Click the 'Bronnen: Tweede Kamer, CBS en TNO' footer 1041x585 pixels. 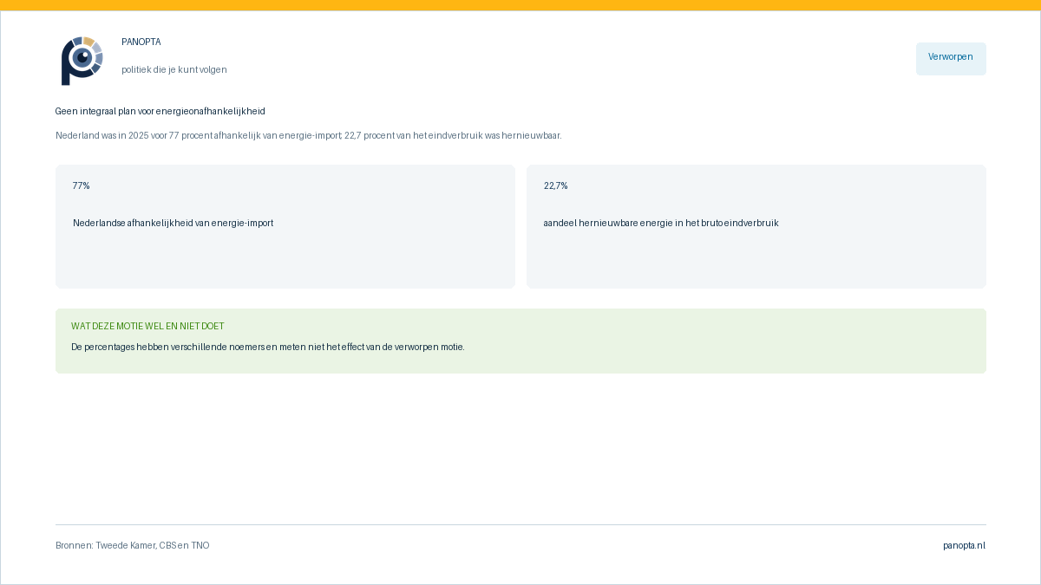coord(133,546)
